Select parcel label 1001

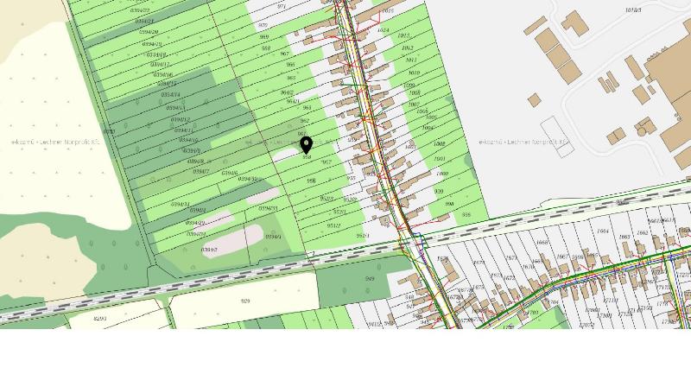(440, 159)
